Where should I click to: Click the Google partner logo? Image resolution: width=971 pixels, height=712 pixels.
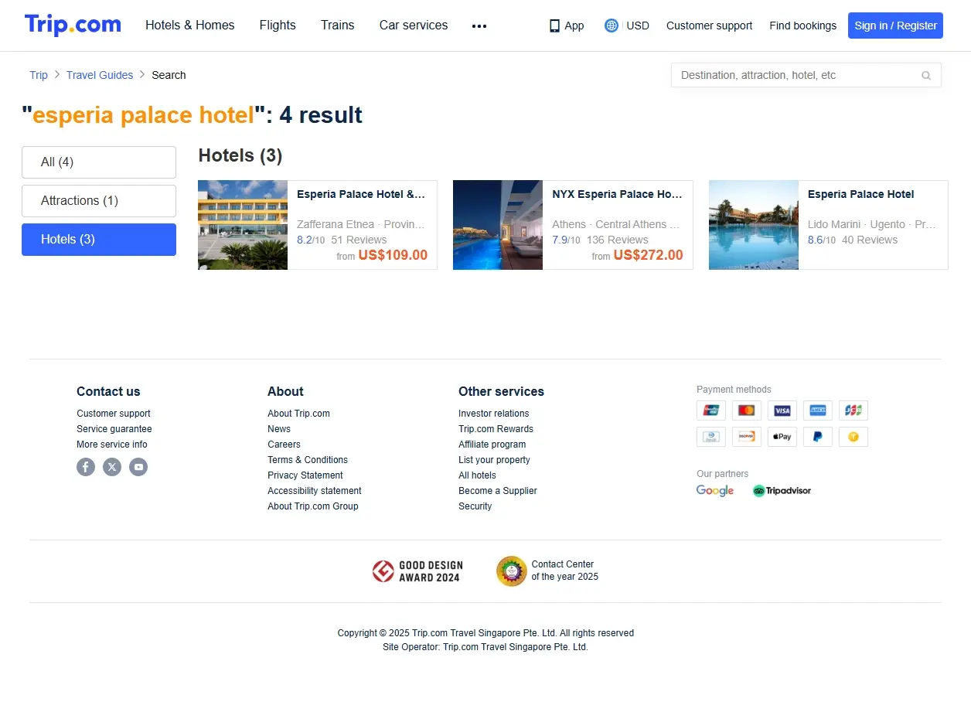[715, 490]
